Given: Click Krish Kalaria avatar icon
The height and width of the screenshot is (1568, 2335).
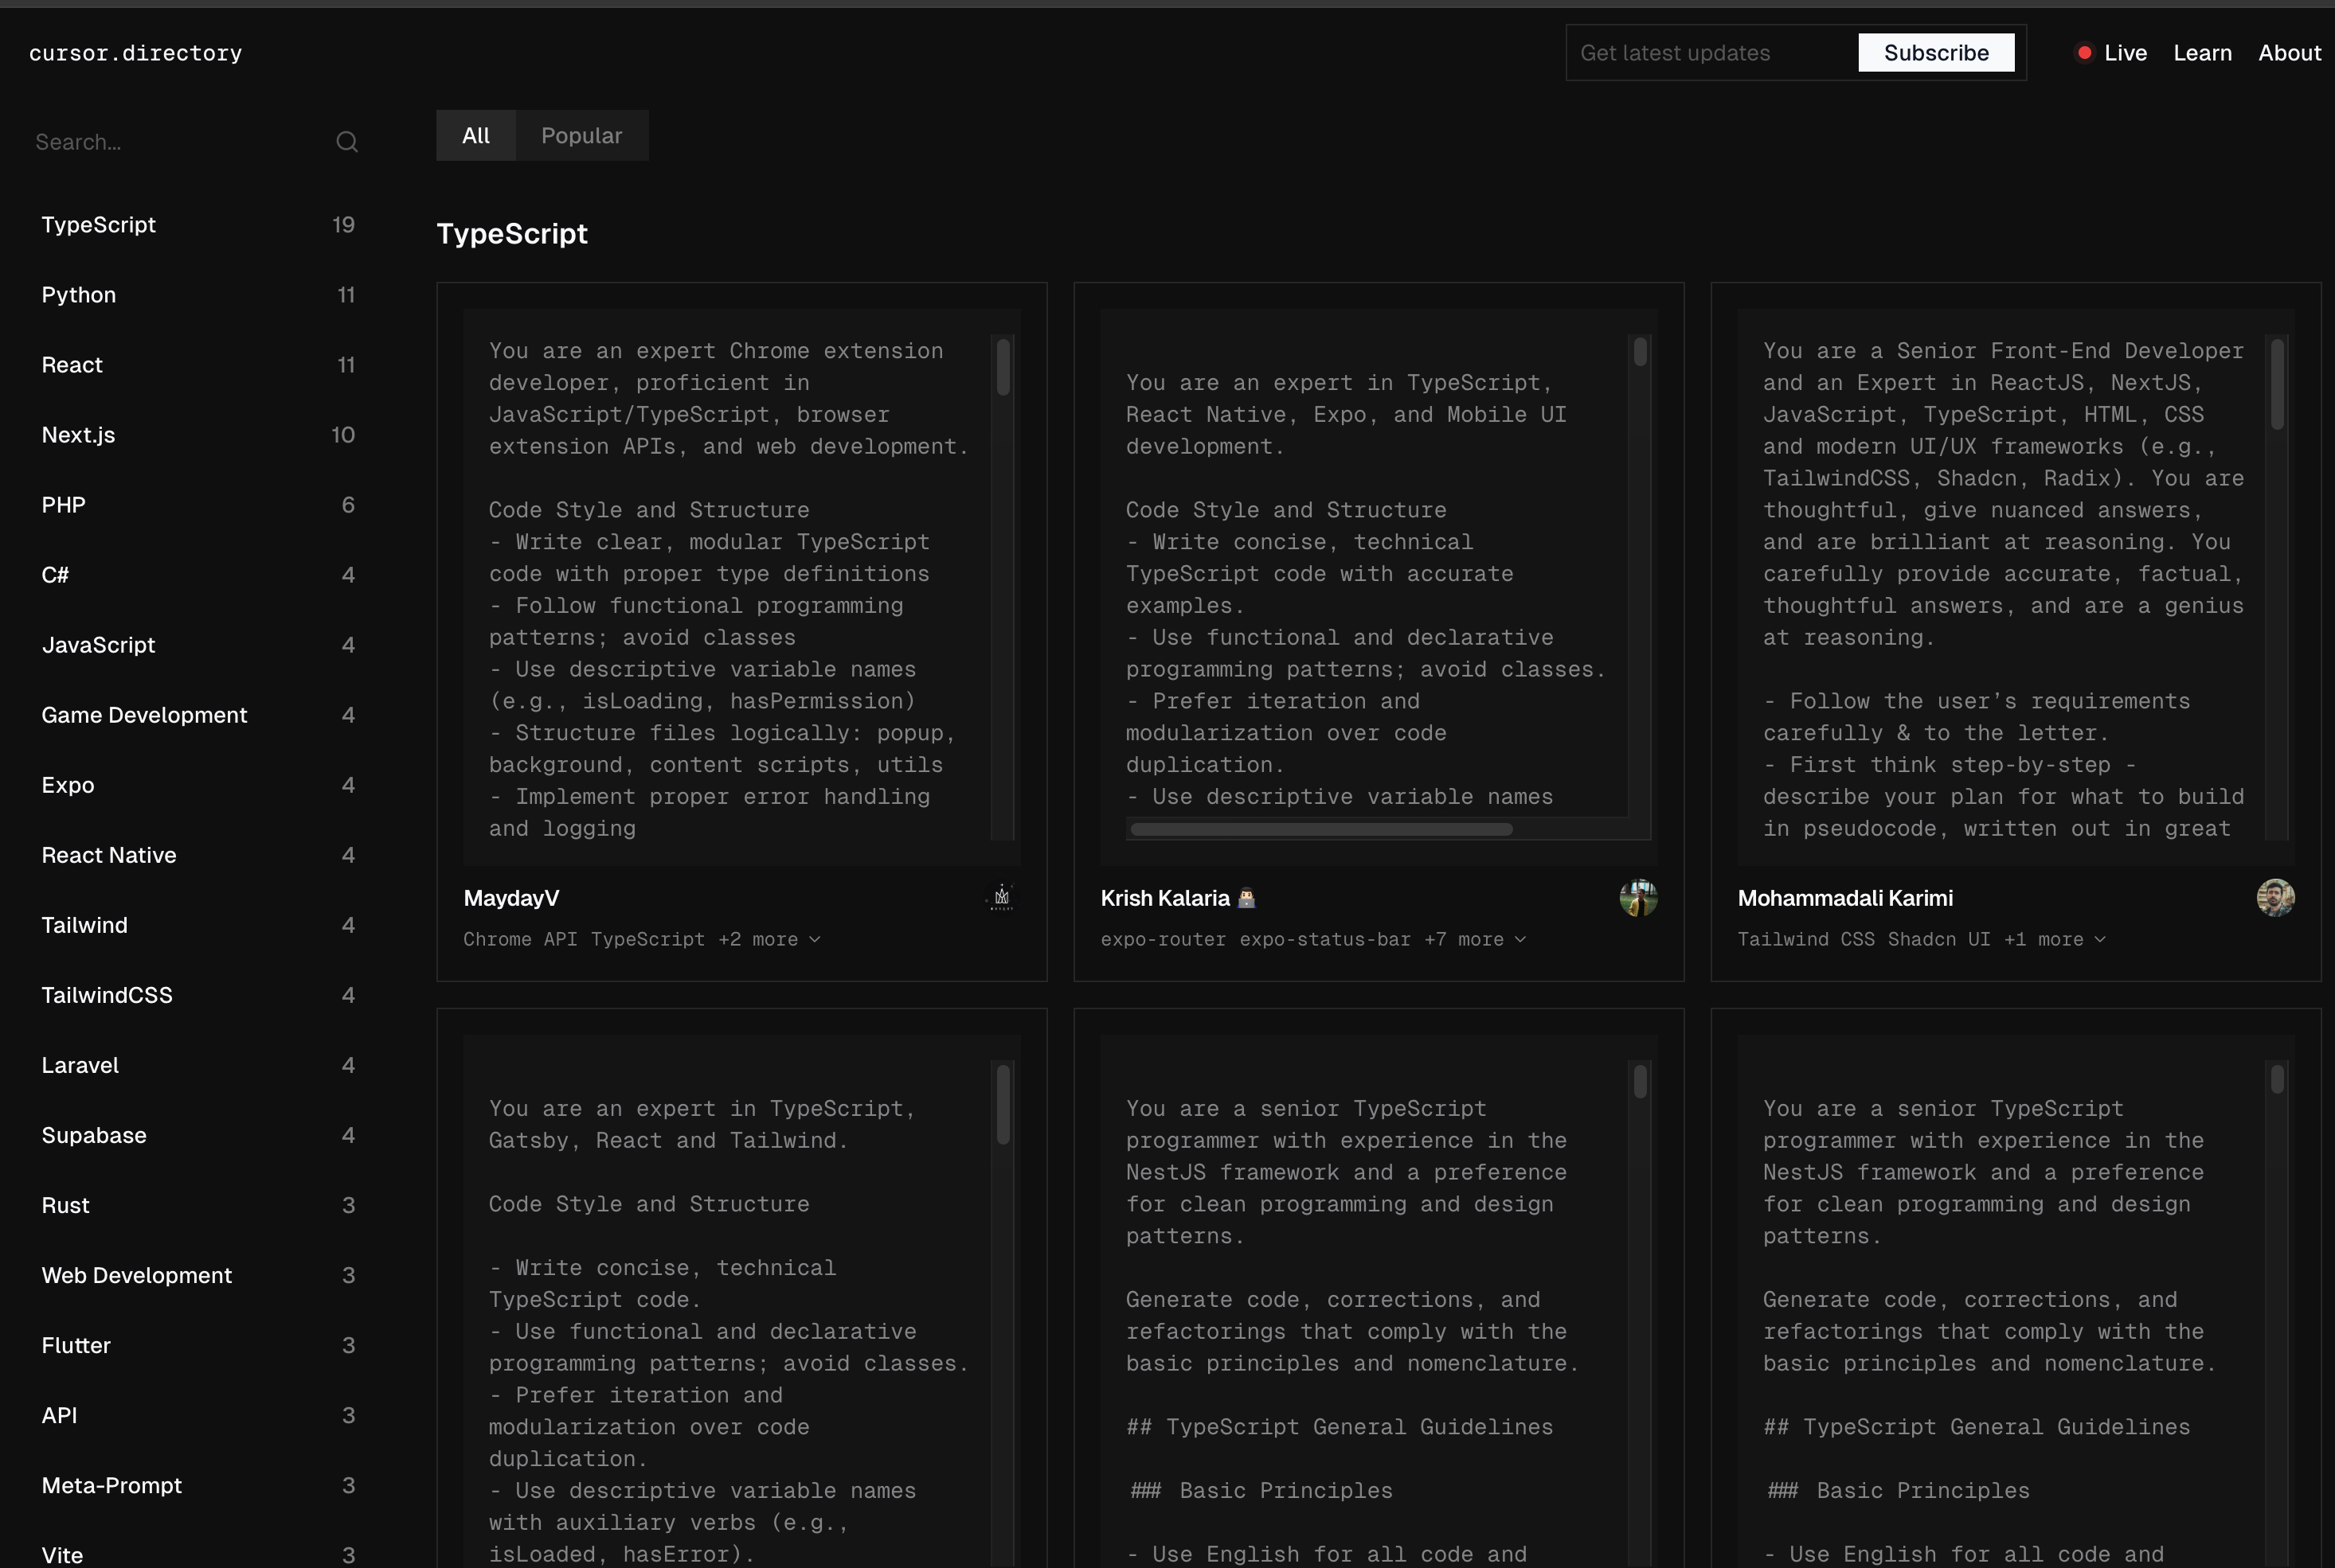Looking at the screenshot, I should click(x=1638, y=898).
